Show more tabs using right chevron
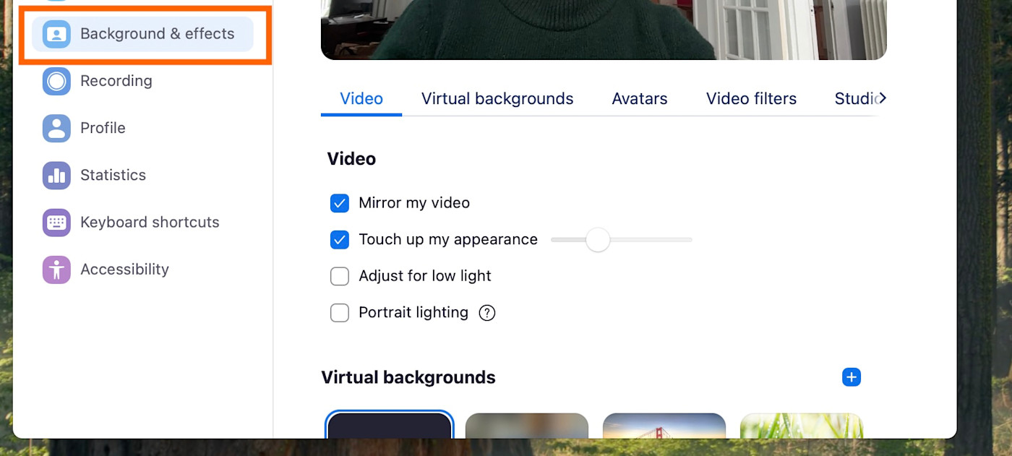 tap(882, 98)
